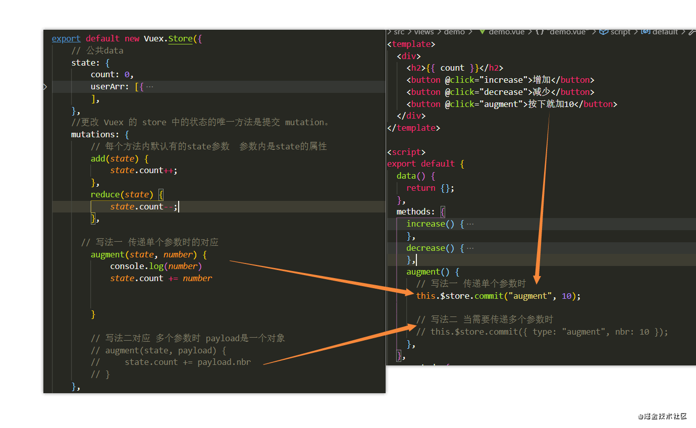Expand the folded userArr line arrow

point(45,87)
